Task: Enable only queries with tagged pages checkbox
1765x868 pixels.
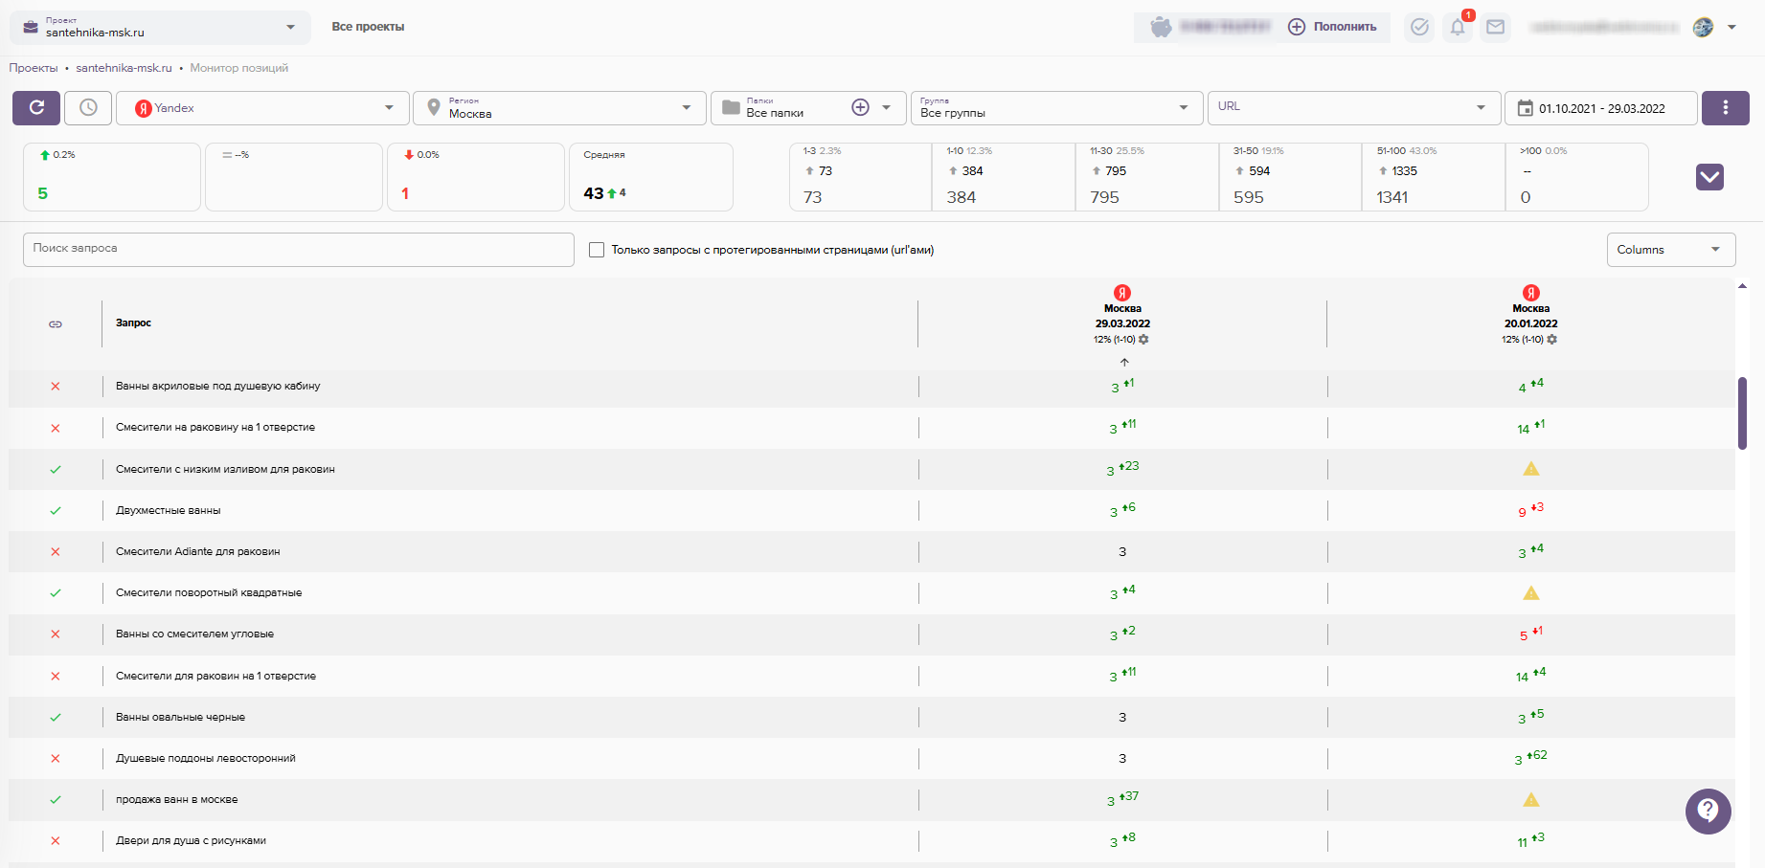Action: [597, 250]
